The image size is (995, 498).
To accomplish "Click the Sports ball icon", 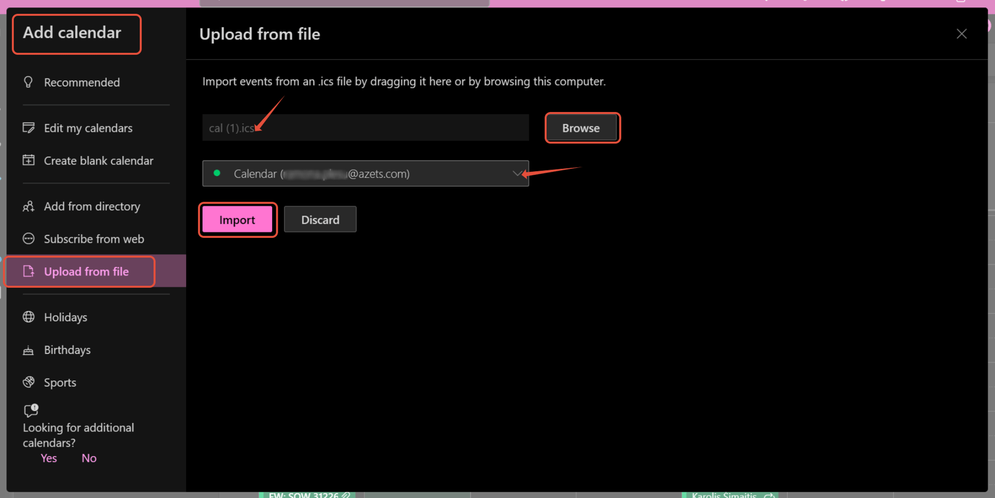I will tap(29, 382).
